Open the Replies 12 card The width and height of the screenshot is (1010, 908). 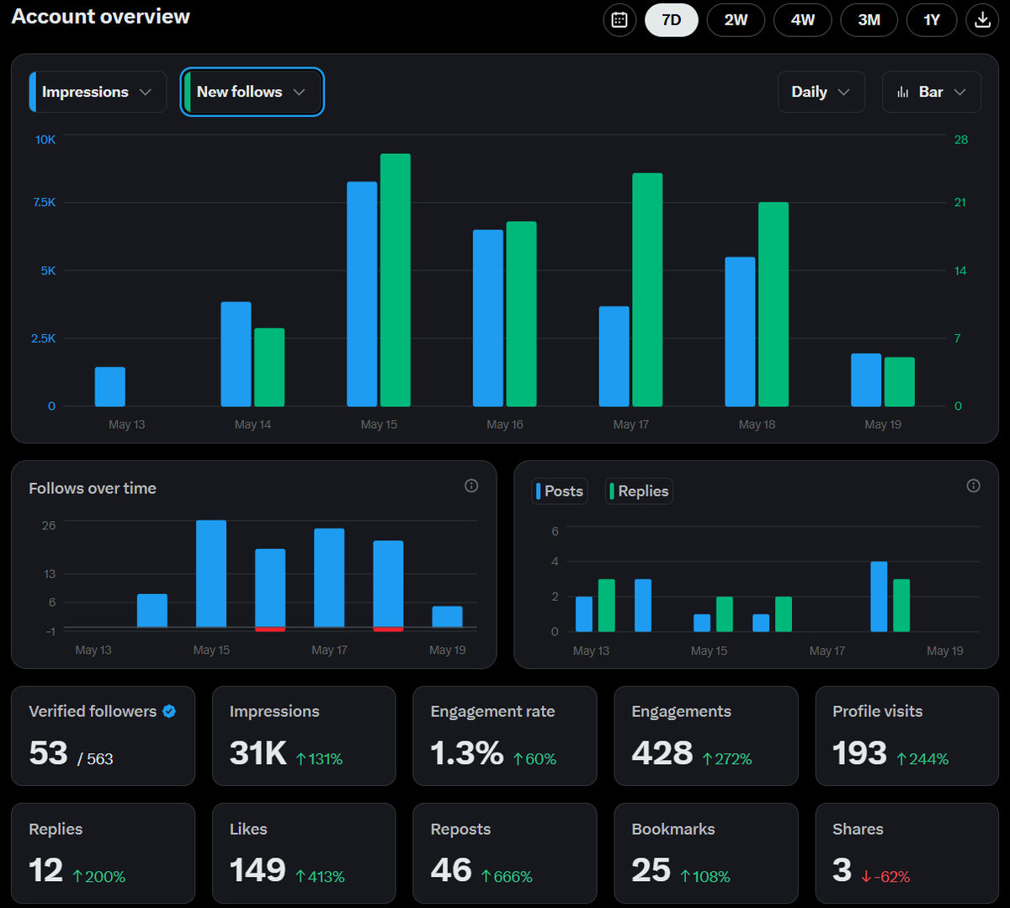click(103, 853)
